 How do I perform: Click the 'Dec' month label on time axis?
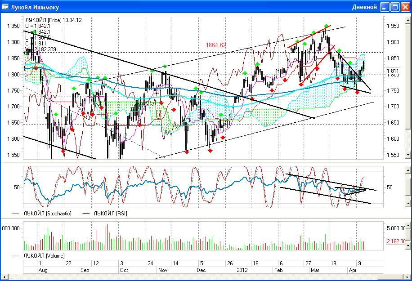[201, 270]
